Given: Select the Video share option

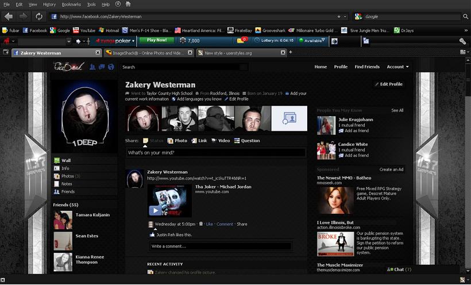Looking at the screenshot, I should pos(221,140).
